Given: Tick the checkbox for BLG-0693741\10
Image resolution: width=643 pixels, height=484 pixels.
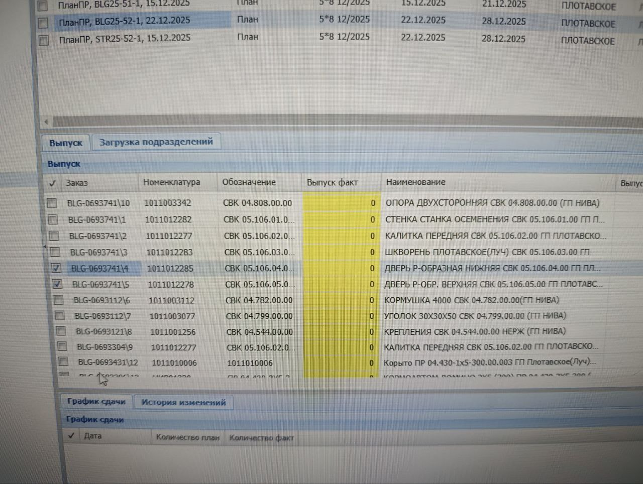Looking at the screenshot, I should pyautogui.click(x=52, y=203).
